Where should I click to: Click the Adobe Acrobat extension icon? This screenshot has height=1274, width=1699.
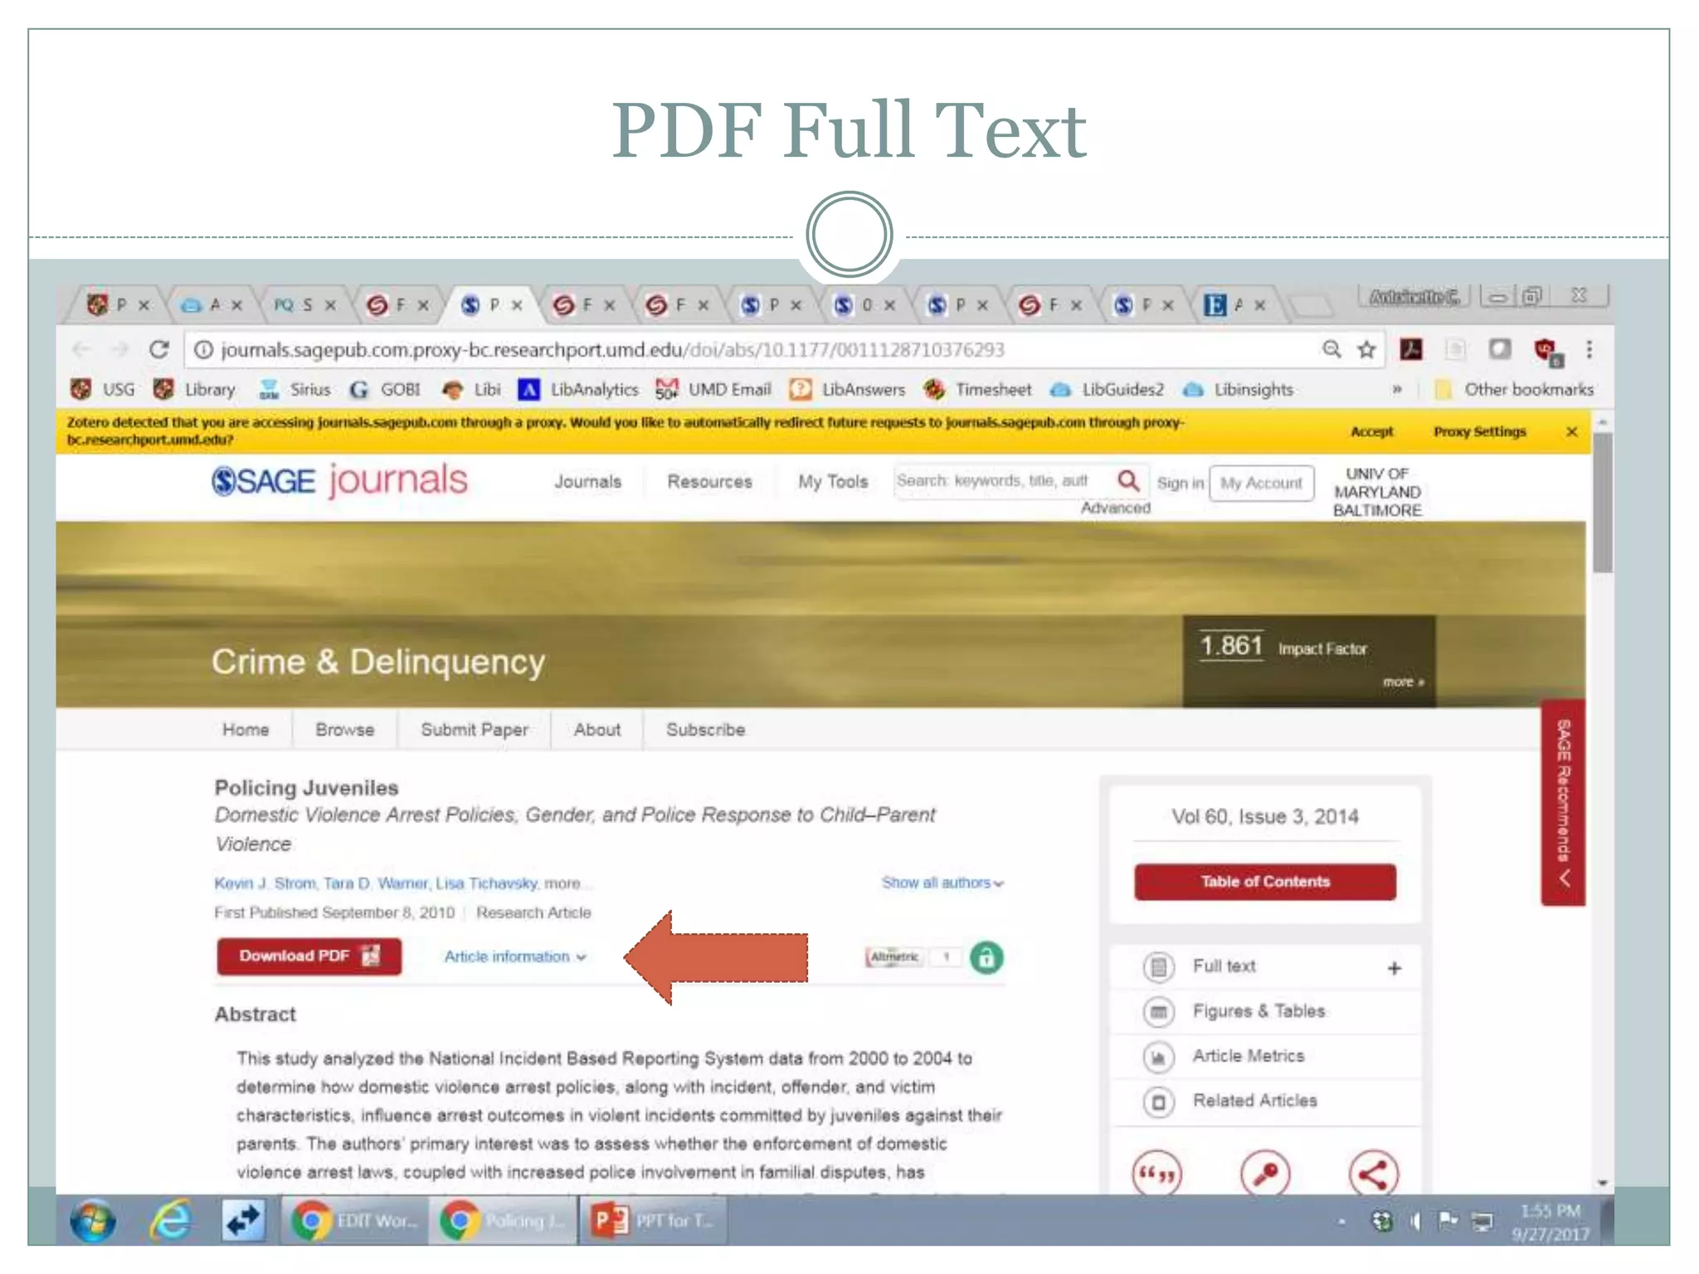coord(1411,349)
